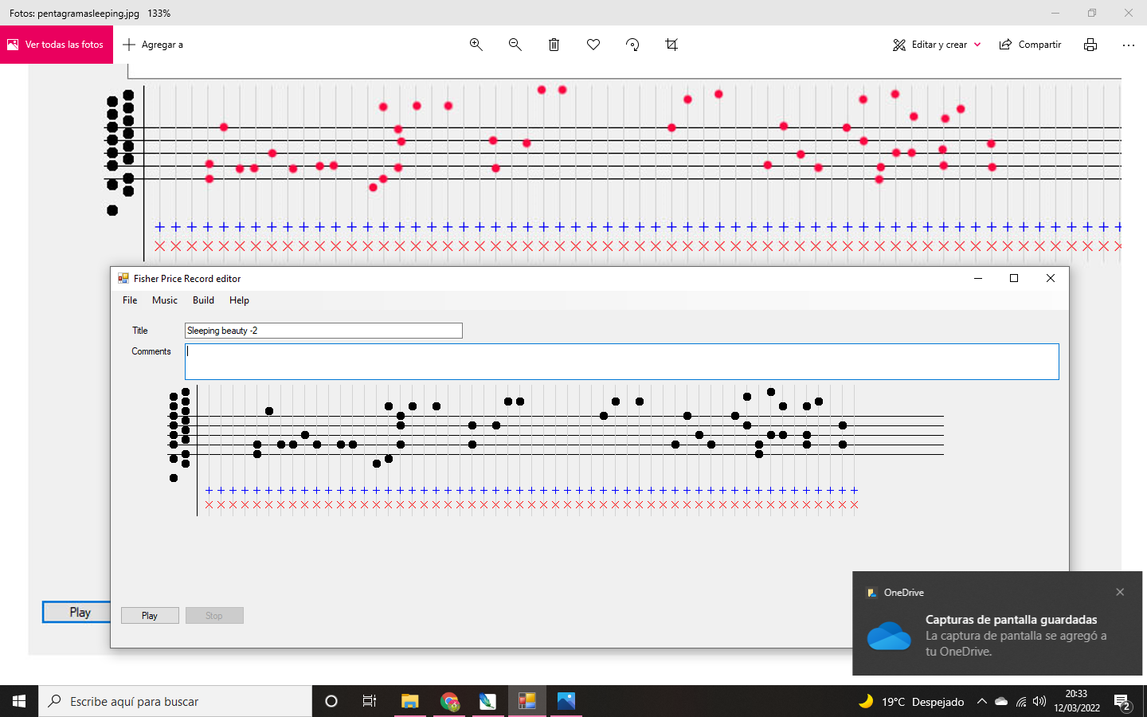Viewport: 1147px width, 717px height.
Task: Open the Help menu in Record editor
Action: [x=239, y=300]
